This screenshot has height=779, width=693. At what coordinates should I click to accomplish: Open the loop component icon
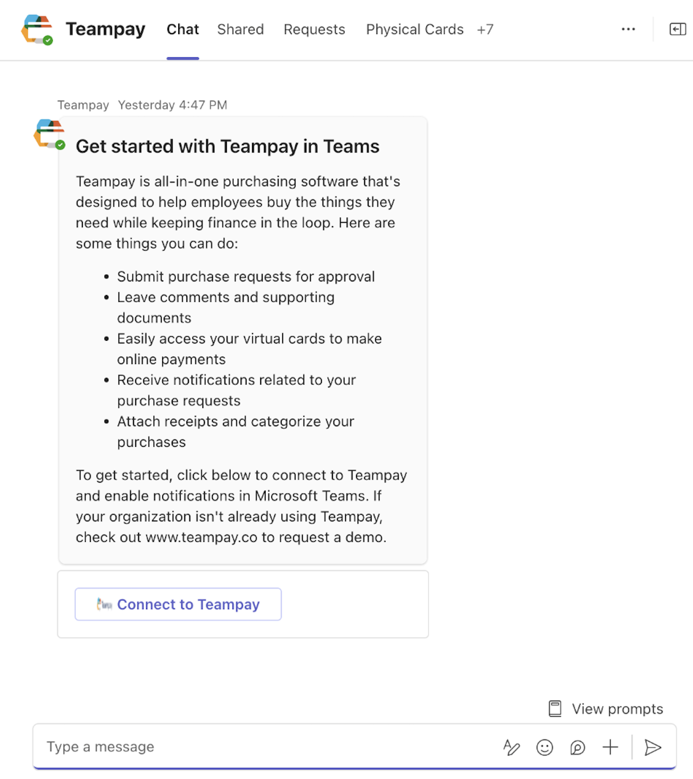pyautogui.click(x=577, y=747)
